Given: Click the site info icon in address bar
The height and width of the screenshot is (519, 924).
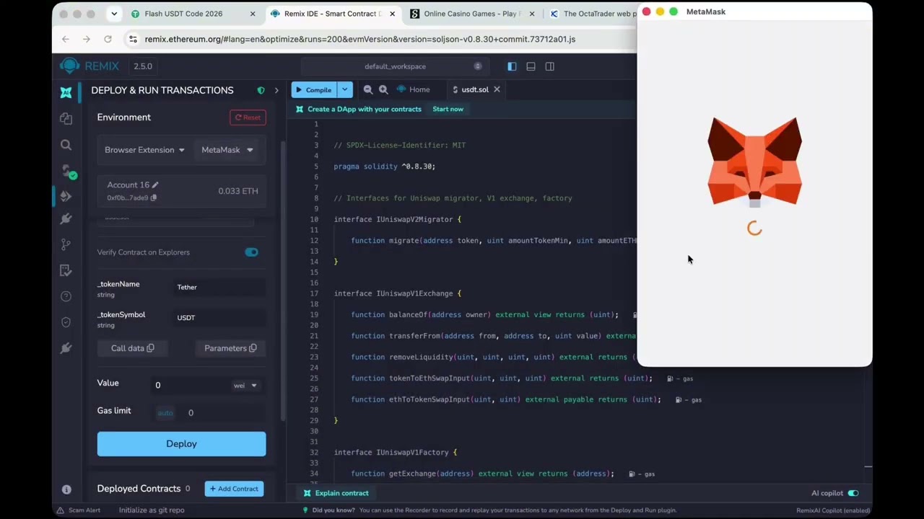Looking at the screenshot, I should click(132, 39).
